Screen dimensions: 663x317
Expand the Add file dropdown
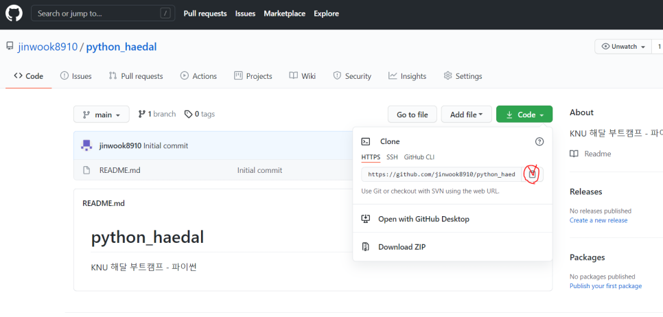pos(467,115)
